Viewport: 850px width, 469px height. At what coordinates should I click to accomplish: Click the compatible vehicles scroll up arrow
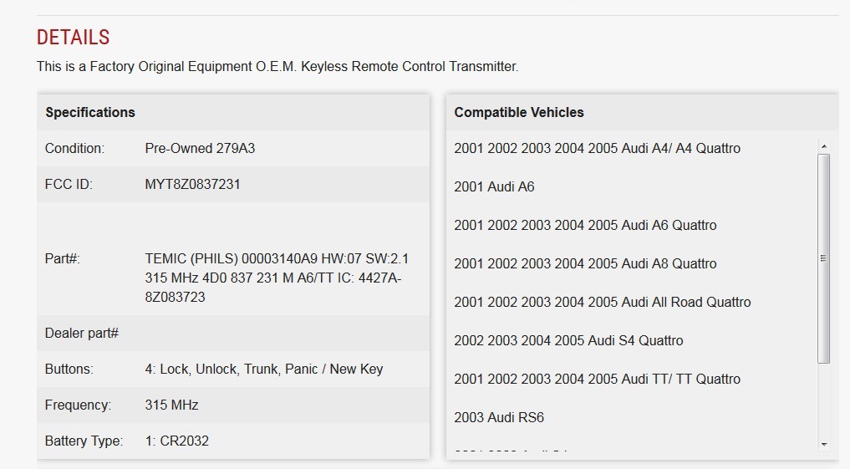[824, 147]
